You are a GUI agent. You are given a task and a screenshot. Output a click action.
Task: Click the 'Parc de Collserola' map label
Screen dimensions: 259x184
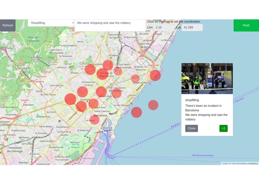(33, 39)
